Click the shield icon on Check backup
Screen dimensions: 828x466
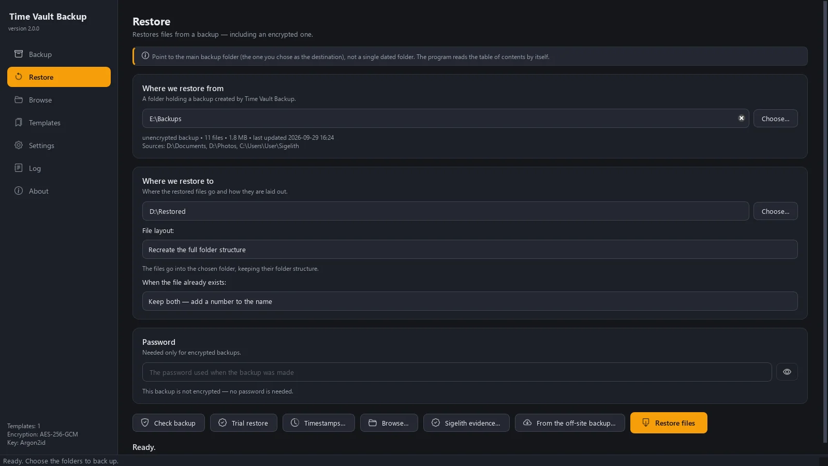145,423
